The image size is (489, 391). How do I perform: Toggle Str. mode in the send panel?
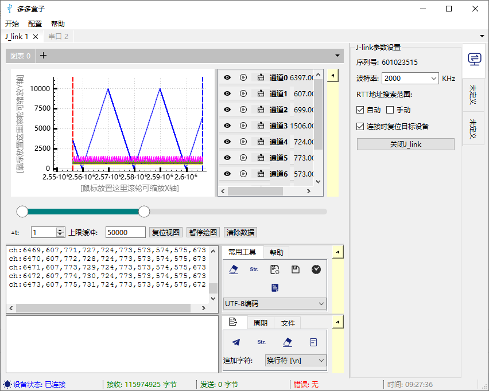click(x=261, y=342)
